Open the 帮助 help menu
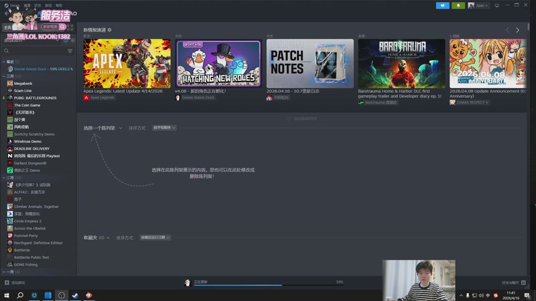Viewport: 536px width, 301px height. click(59, 5)
